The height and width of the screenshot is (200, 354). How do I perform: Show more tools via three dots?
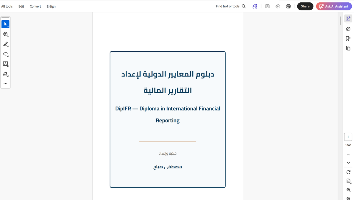coord(5,83)
